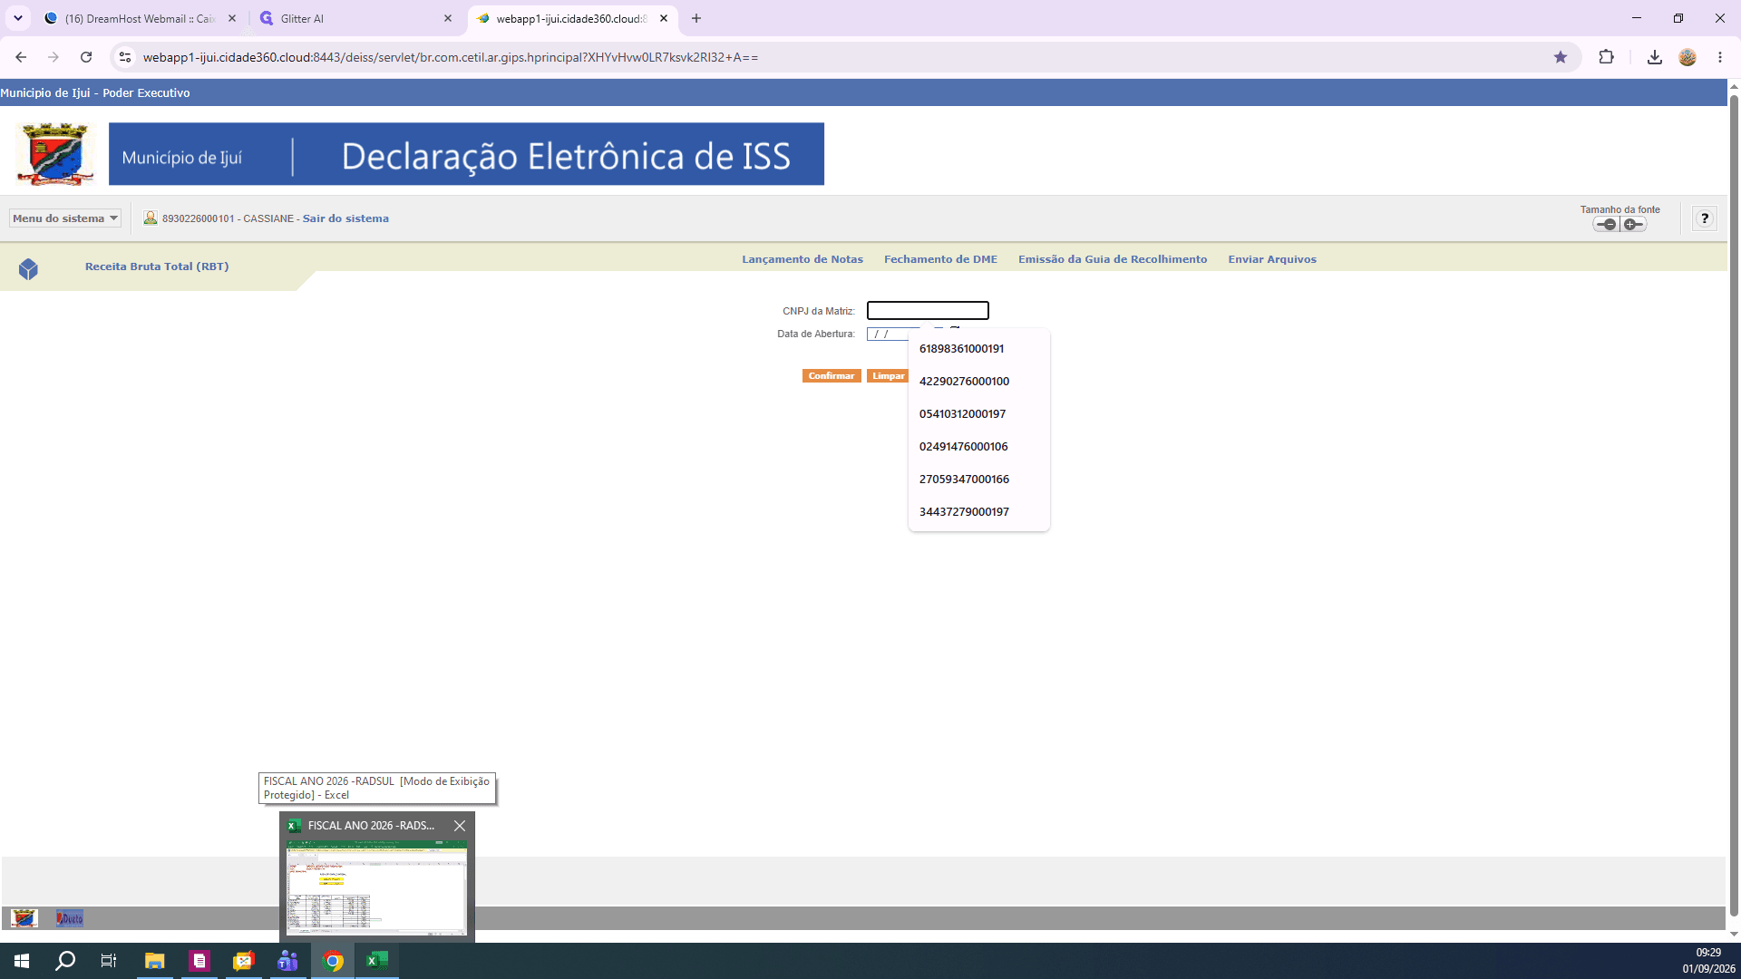Click the user profile icon beside CASSIANE
Viewport: 1741px width, 979px height.
coord(151,218)
